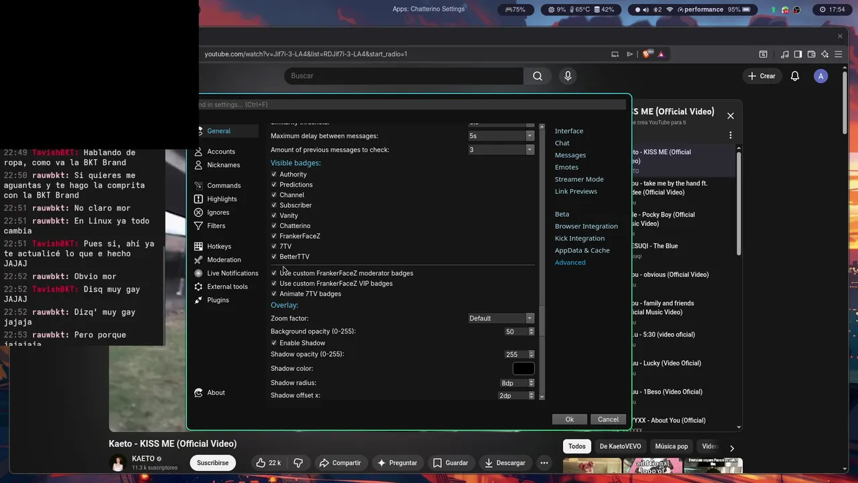Uncheck the Vanity badge checkbox
The image size is (858, 483).
[273, 215]
